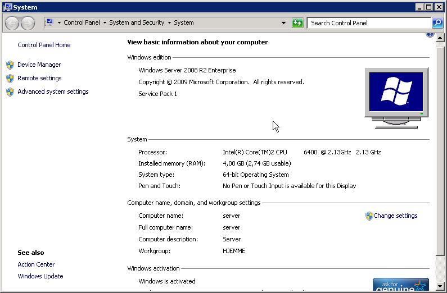The width and height of the screenshot is (447, 293).
Task: Click the Search Control Panel field
Action: point(369,23)
